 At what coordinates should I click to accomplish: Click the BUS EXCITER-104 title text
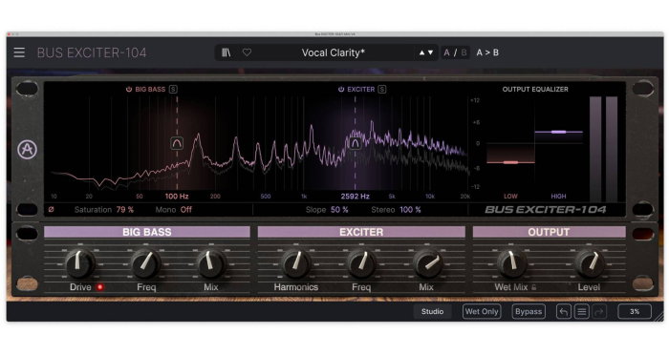[x=92, y=52]
